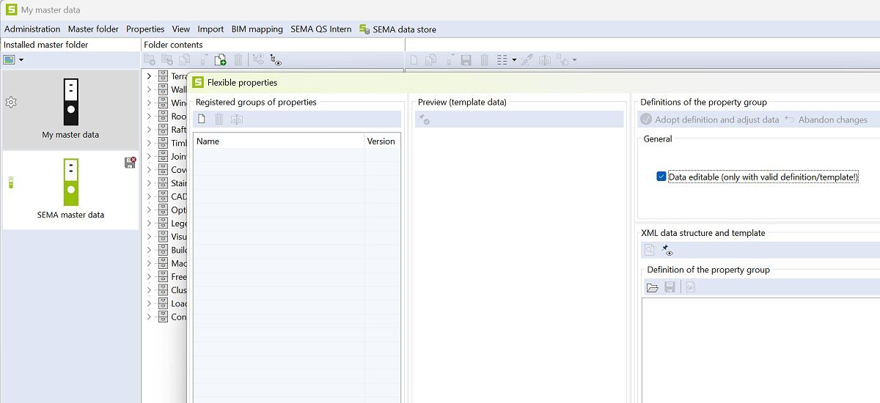
Task: Open the view mode dropdown in master folder
Action: 21,60
